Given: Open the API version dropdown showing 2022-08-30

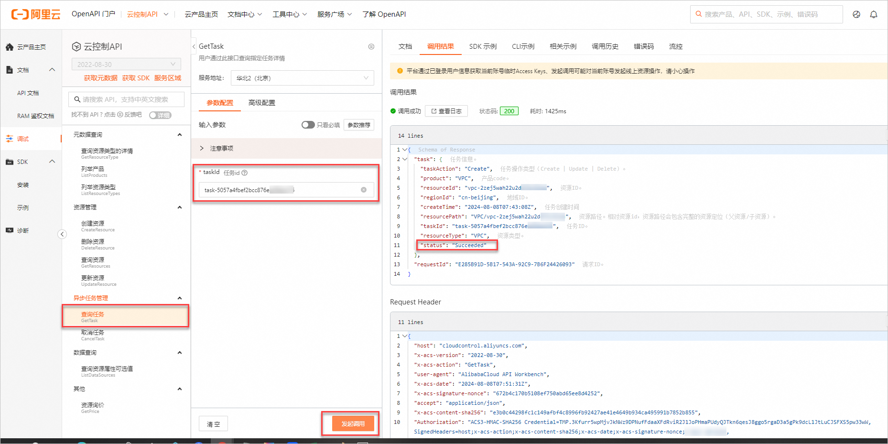Looking at the screenshot, I should click(x=126, y=64).
